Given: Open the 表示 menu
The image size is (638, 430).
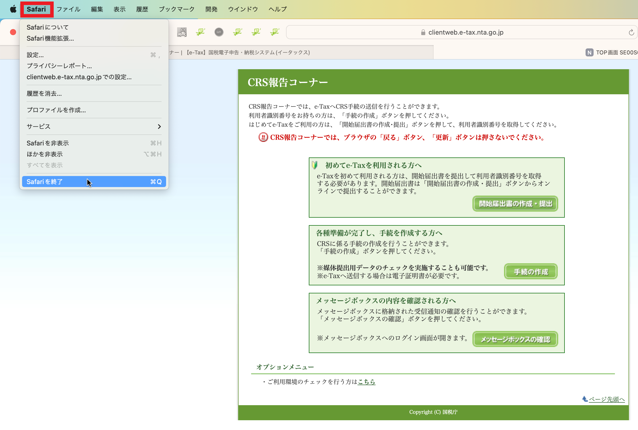Looking at the screenshot, I should [x=119, y=9].
